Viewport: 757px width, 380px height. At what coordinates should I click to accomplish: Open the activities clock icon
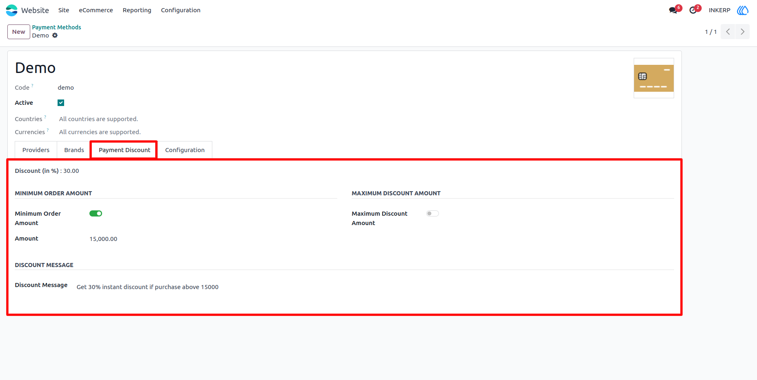coord(693,10)
